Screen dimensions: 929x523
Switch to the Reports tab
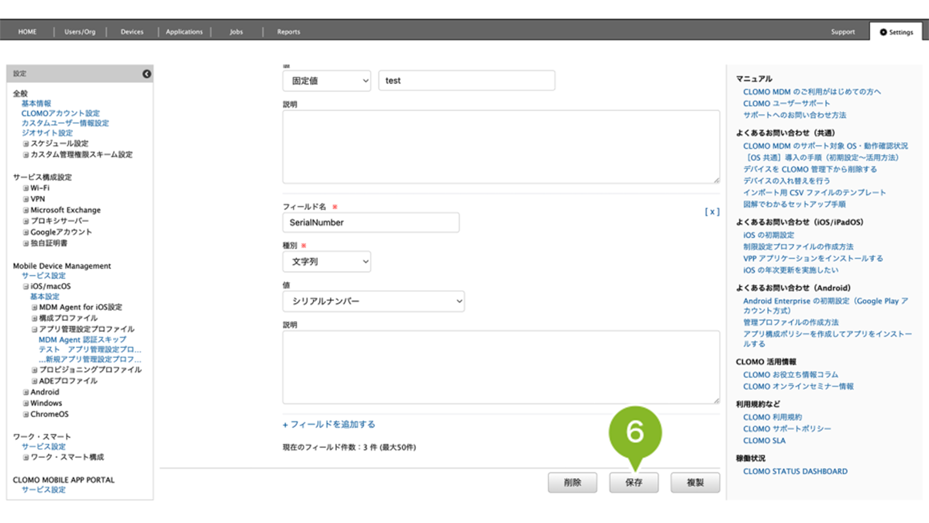[x=288, y=32]
